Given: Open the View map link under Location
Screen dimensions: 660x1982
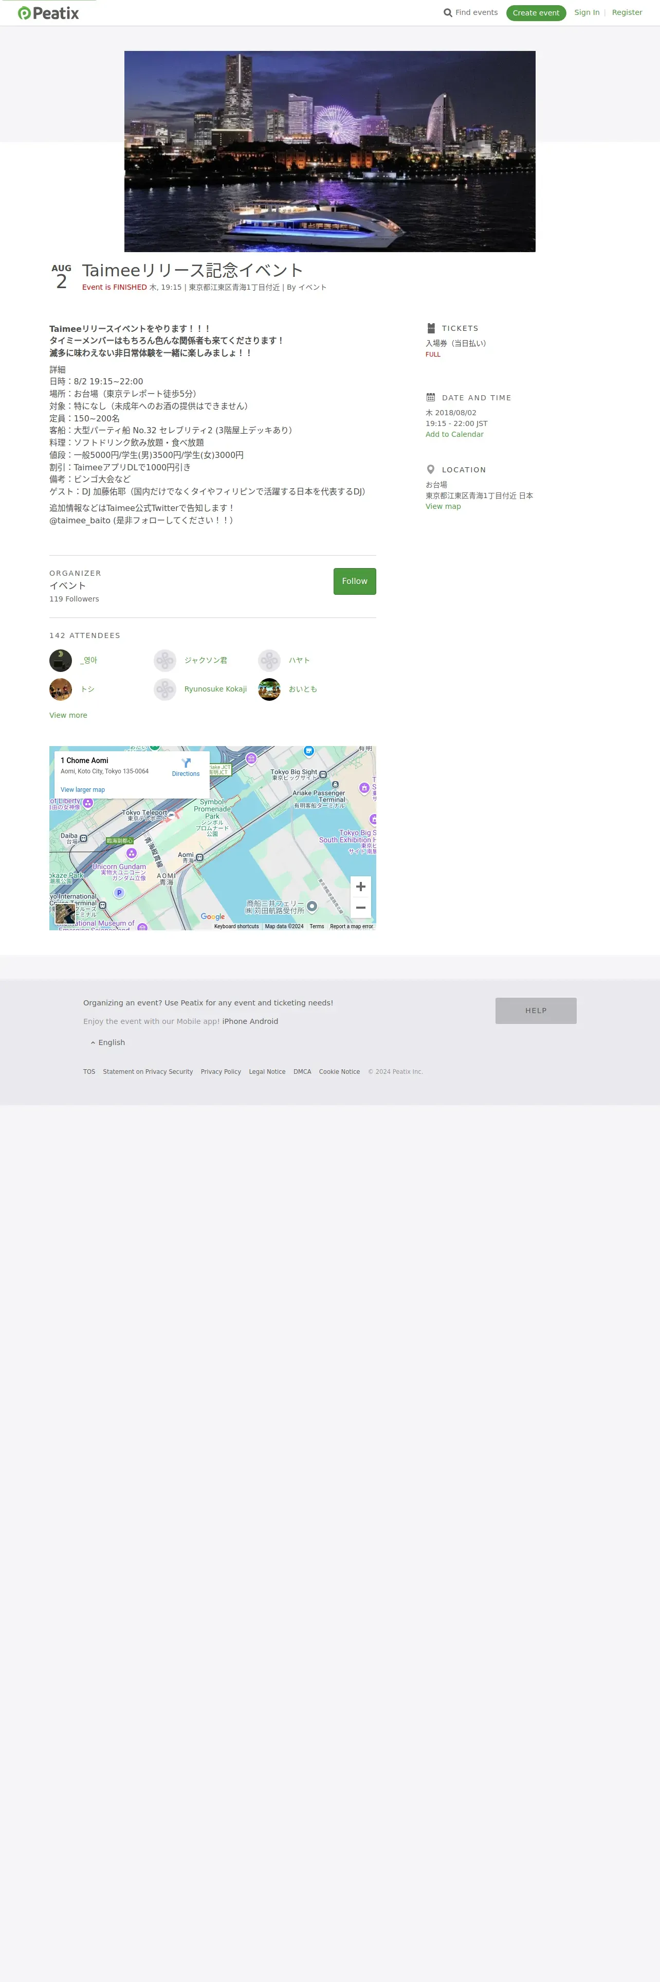Looking at the screenshot, I should (443, 506).
